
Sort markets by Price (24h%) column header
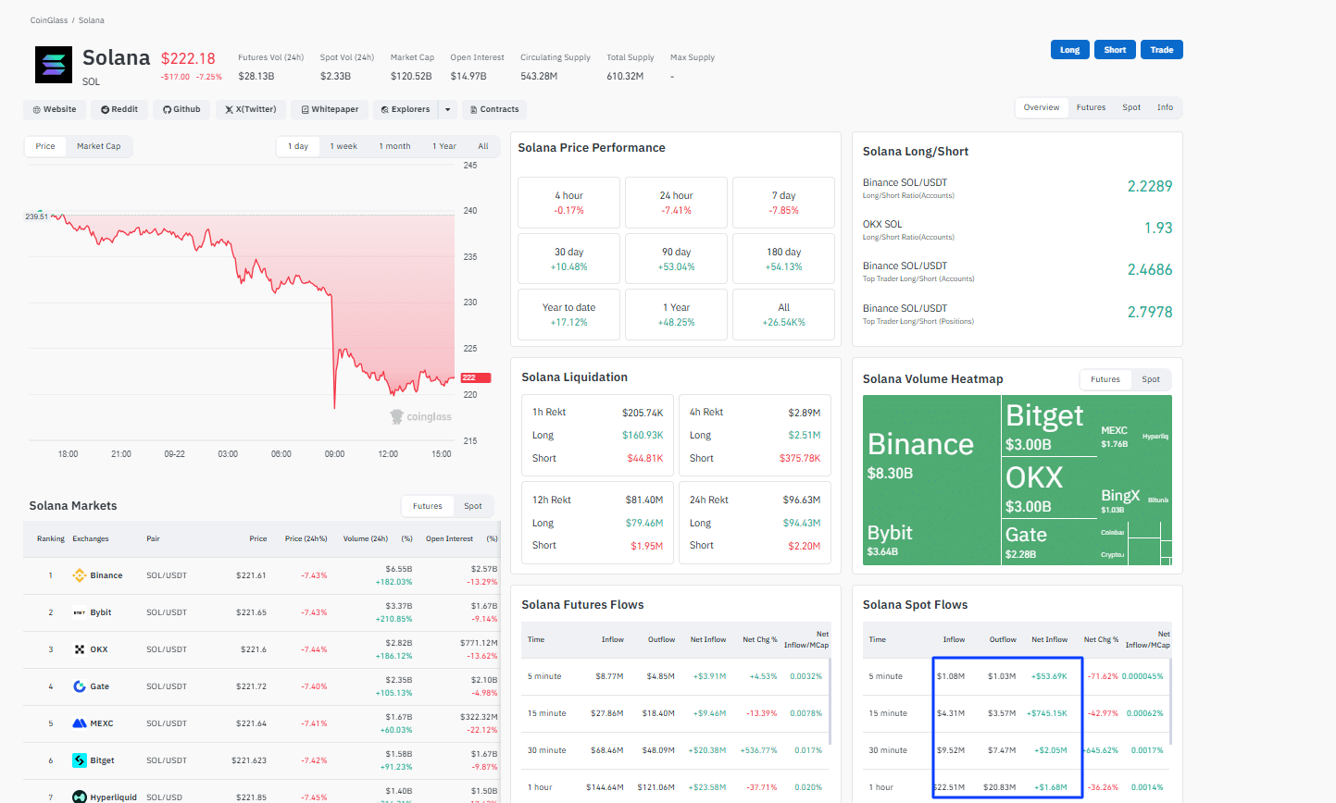coord(306,538)
